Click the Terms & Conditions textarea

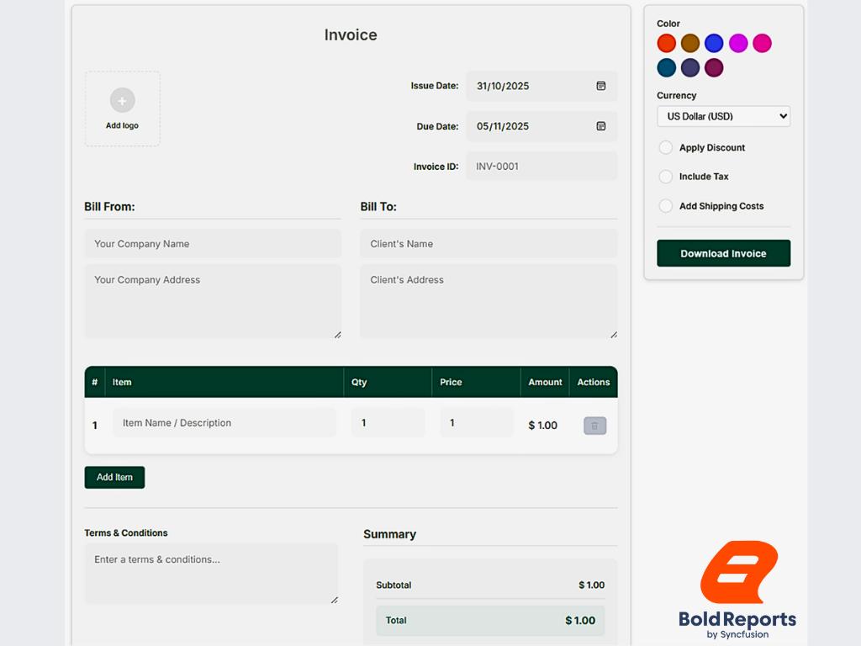coord(211,574)
